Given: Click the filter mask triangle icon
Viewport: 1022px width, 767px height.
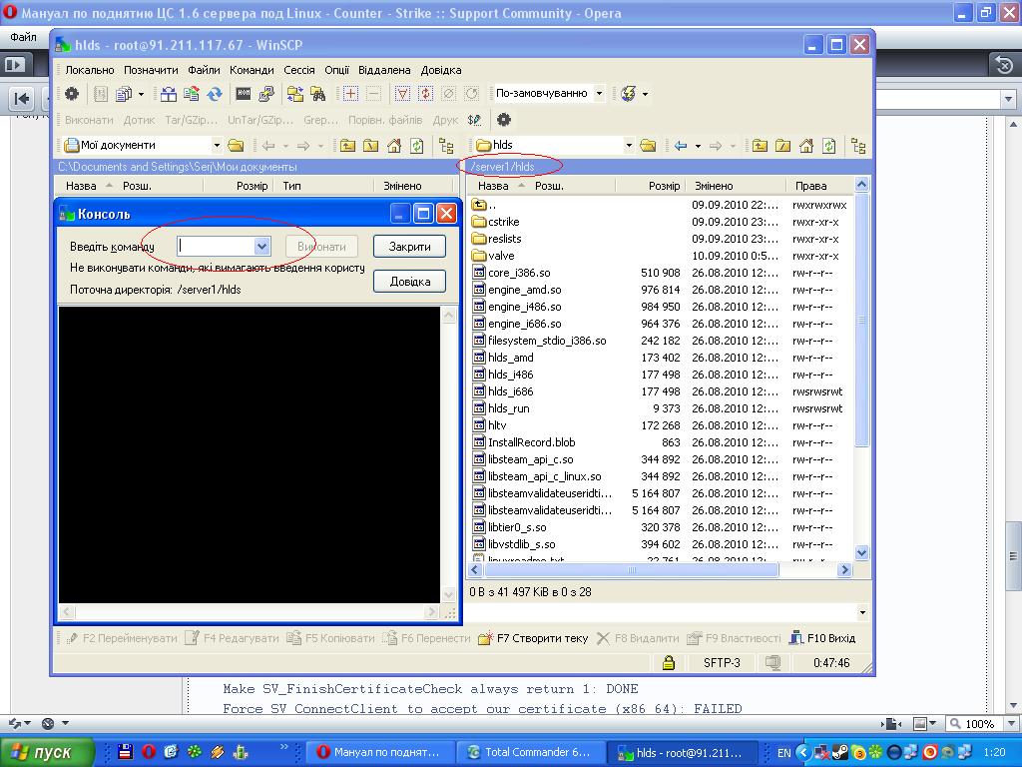Looking at the screenshot, I should coord(402,94).
